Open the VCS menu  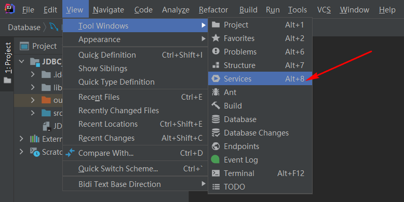pos(324,10)
